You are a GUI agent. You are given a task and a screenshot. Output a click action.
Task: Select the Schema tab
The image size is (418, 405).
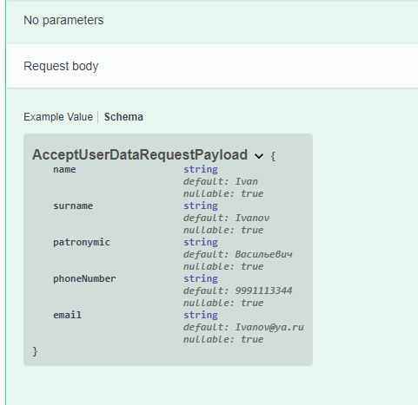click(x=123, y=117)
